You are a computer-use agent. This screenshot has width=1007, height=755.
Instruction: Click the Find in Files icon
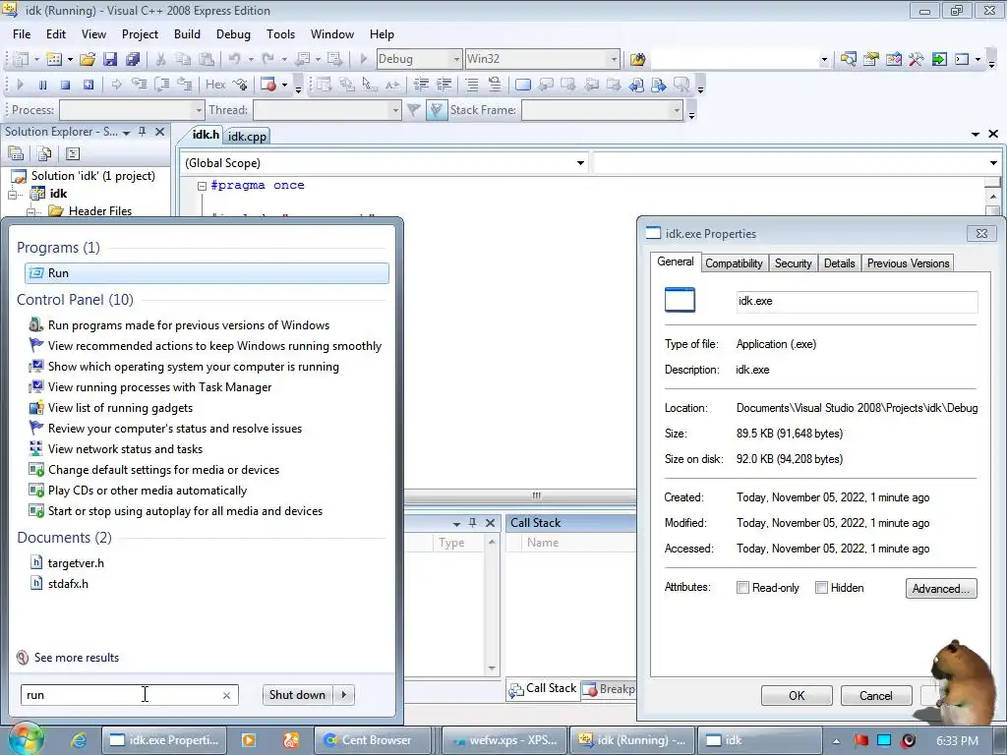click(x=637, y=59)
